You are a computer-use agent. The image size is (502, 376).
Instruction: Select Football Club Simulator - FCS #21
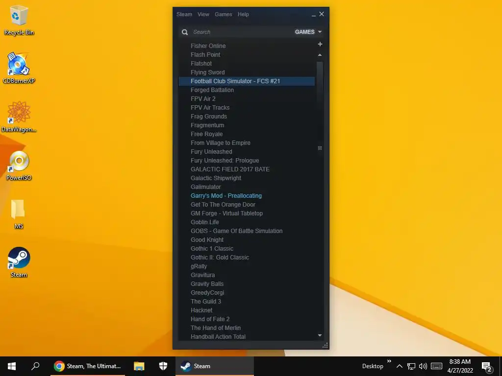(x=247, y=81)
